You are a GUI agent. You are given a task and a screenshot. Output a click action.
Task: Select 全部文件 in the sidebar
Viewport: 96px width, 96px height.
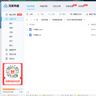coord(13,19)
